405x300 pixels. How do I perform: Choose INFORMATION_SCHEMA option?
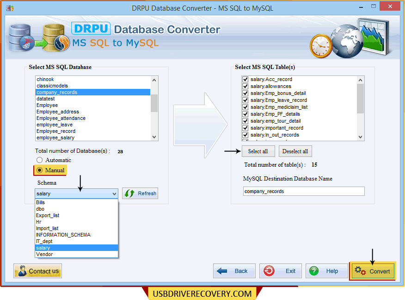[x=76, y=235]
